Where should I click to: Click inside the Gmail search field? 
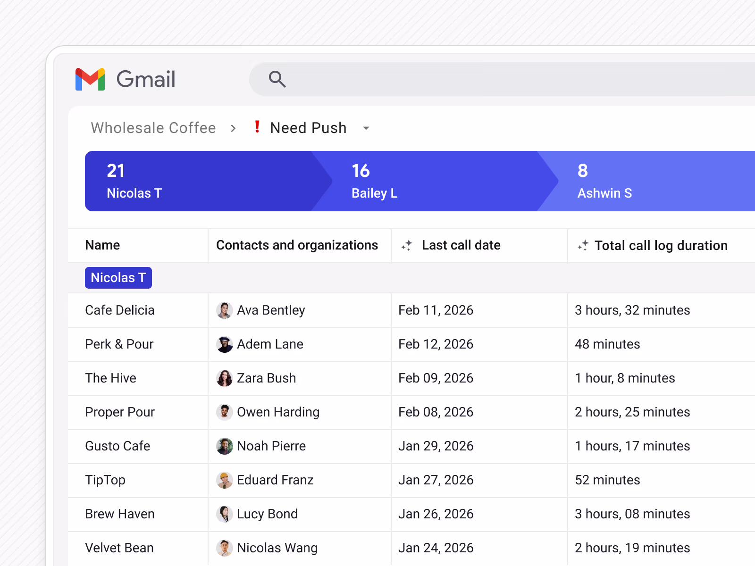point(502,79)
